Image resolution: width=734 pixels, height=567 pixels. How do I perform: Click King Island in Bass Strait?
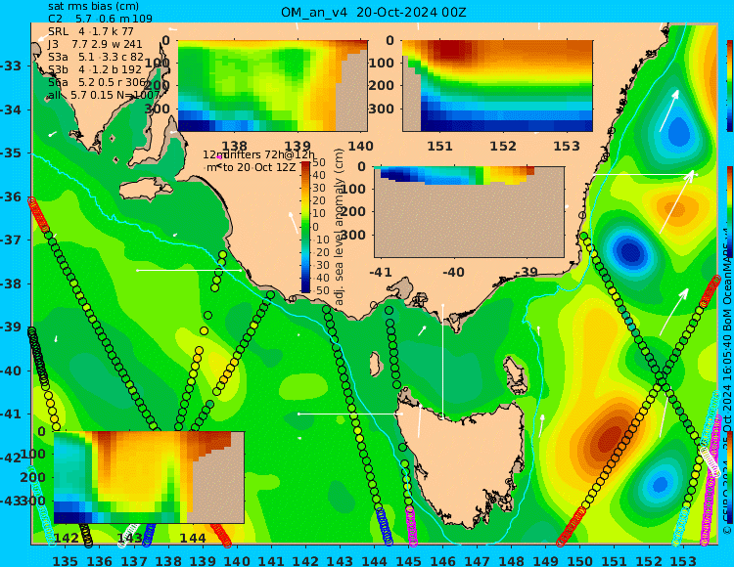coord(375,364)
